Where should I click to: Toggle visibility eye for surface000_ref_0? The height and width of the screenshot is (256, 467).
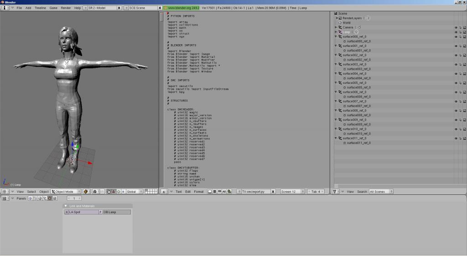click(x=455, y=37)
